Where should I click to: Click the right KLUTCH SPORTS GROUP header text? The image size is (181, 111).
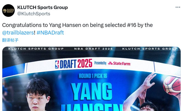tap(150, 49)
